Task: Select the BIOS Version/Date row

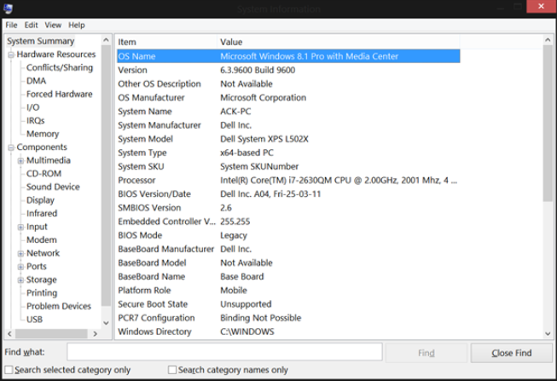Action: (288, 194)
